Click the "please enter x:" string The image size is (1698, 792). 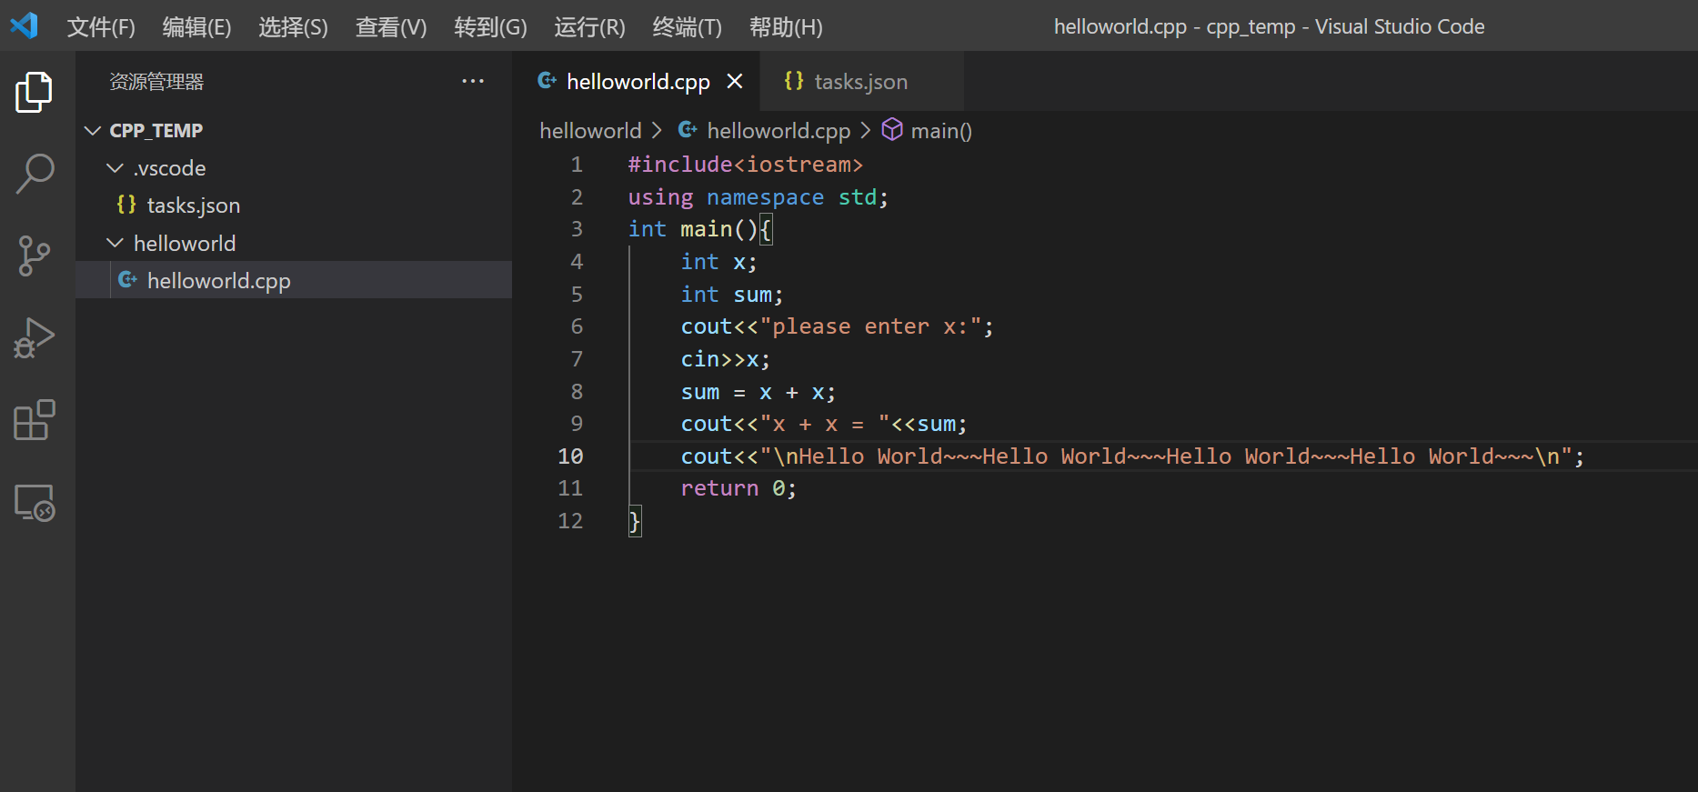pyautogui.click(x=870, y=326)
